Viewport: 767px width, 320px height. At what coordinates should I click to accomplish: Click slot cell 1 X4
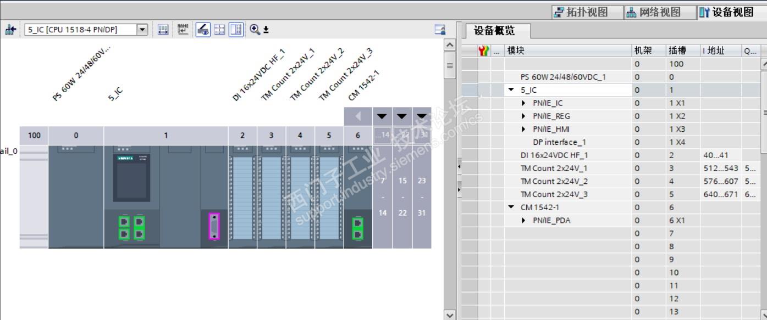tap(682, 142)
